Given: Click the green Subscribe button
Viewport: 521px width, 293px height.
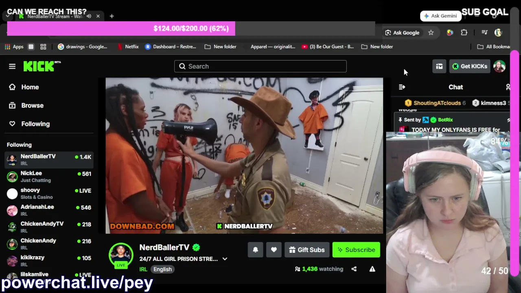Looking at the screenshot, I should pos(356,250).
